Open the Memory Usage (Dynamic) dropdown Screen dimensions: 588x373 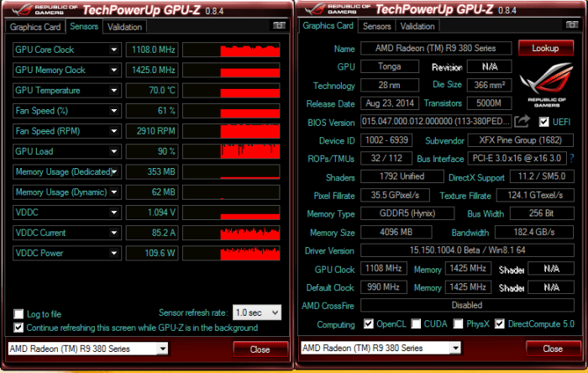coord(114,192)
